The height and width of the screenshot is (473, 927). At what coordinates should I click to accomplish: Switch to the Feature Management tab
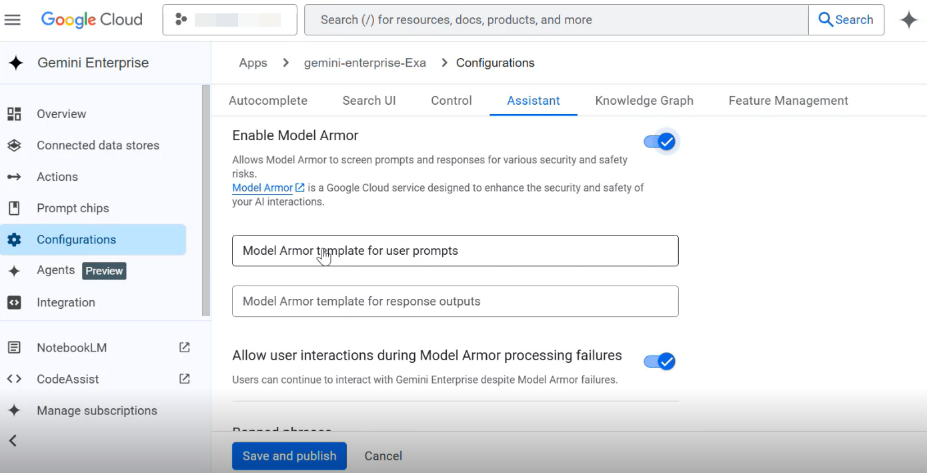tap(788, 101)
